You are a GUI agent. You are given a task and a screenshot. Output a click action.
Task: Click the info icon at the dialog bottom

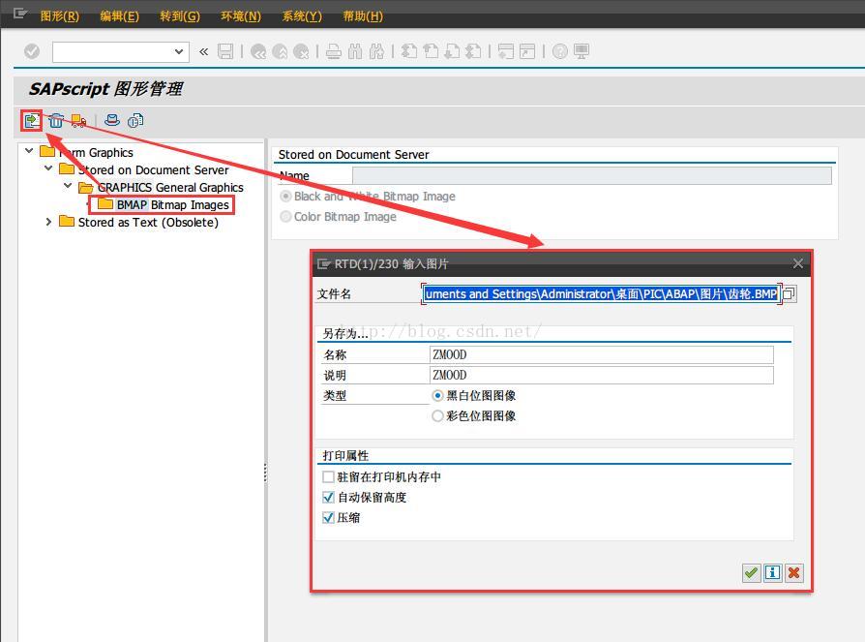[772, 573]
